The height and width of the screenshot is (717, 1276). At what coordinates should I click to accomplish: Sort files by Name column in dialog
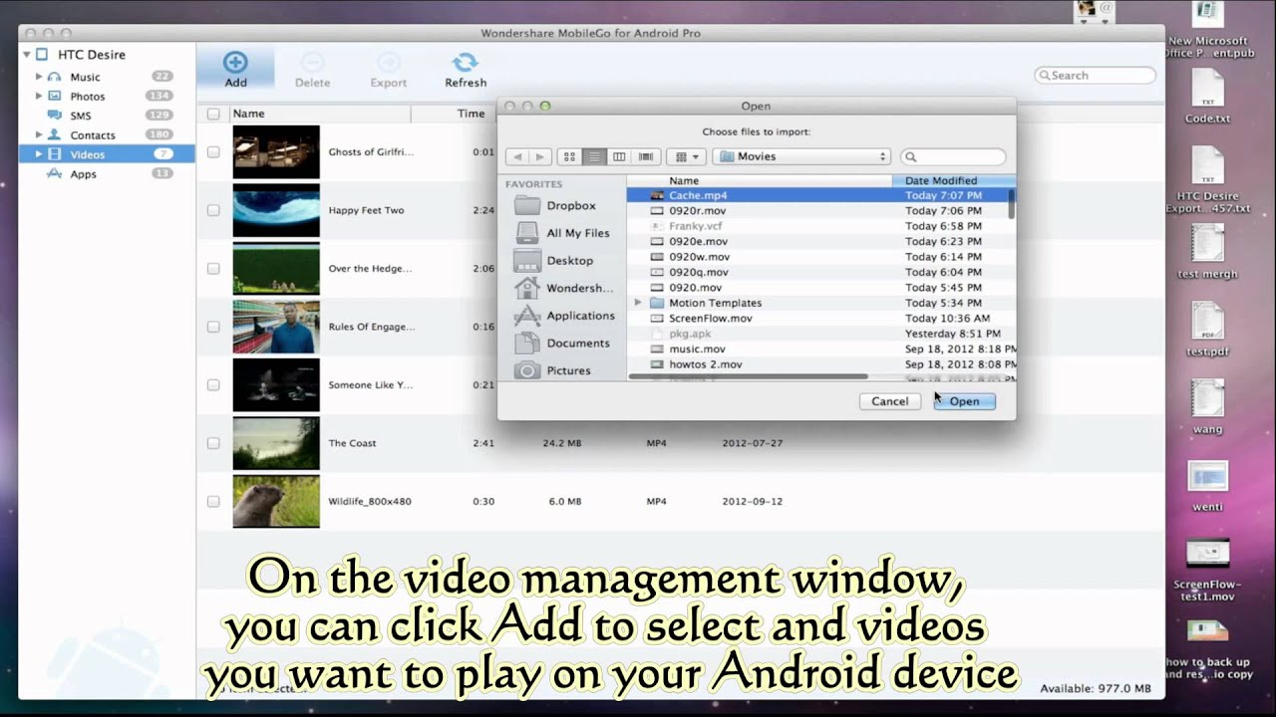(x=759, y=180)
